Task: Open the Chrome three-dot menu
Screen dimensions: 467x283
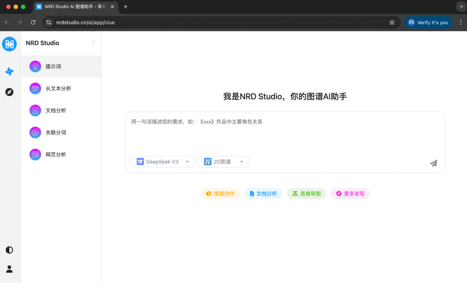Action: point(461,22)
